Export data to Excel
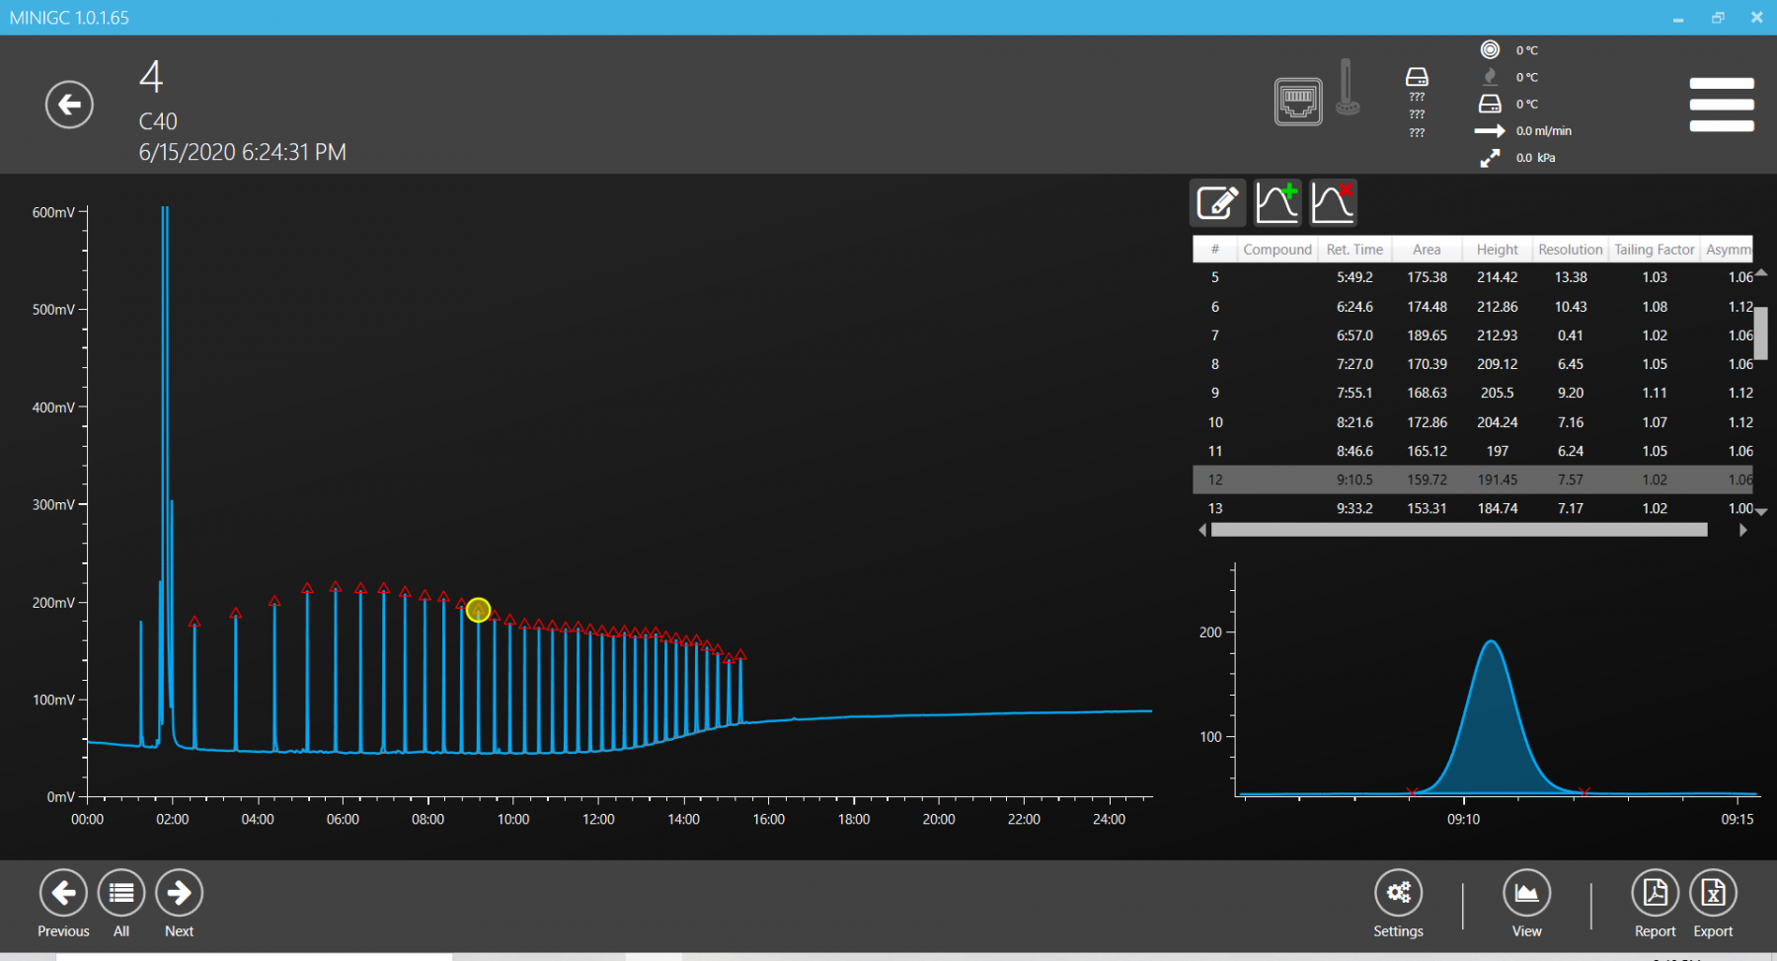This screenshot has height=961, width=1777. [x=1713, y=893]
